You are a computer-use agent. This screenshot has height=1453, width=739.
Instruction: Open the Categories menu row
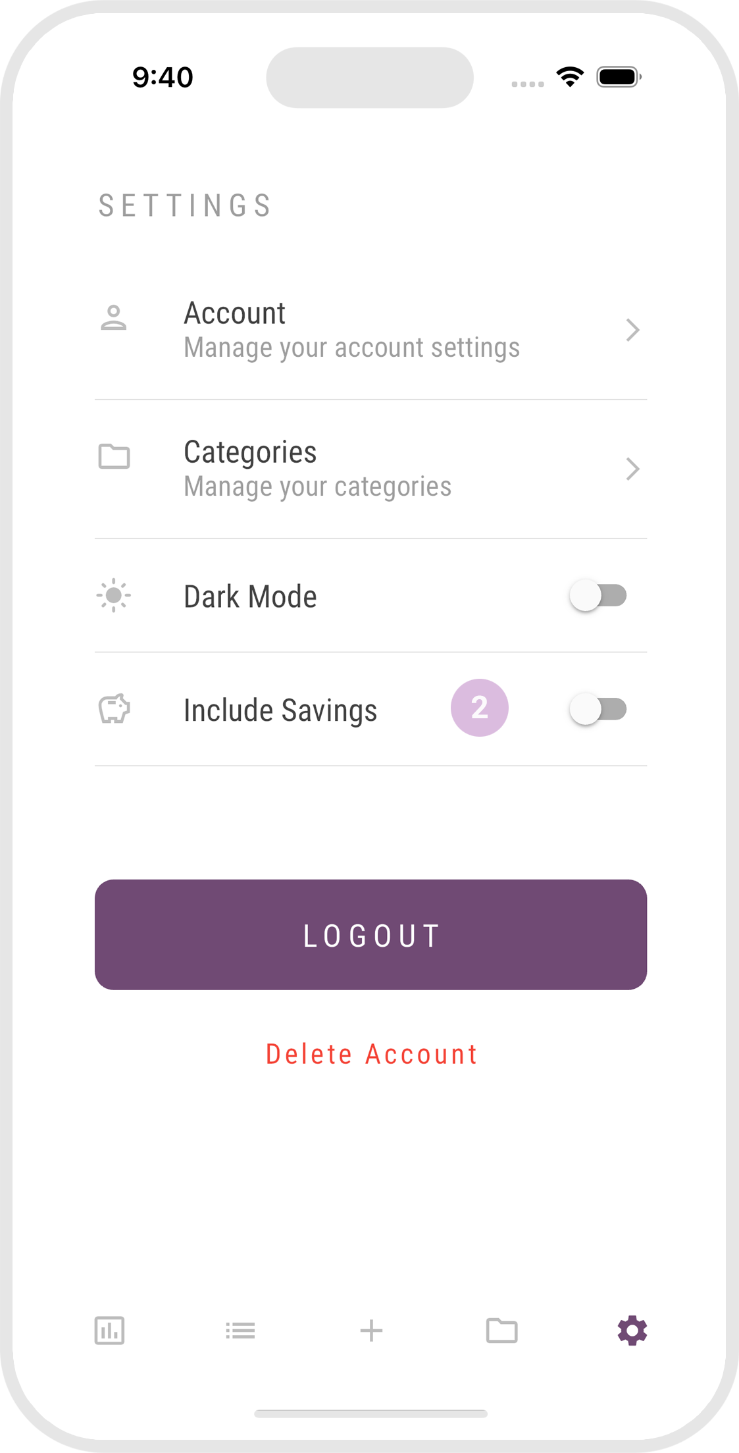point(317,469)
